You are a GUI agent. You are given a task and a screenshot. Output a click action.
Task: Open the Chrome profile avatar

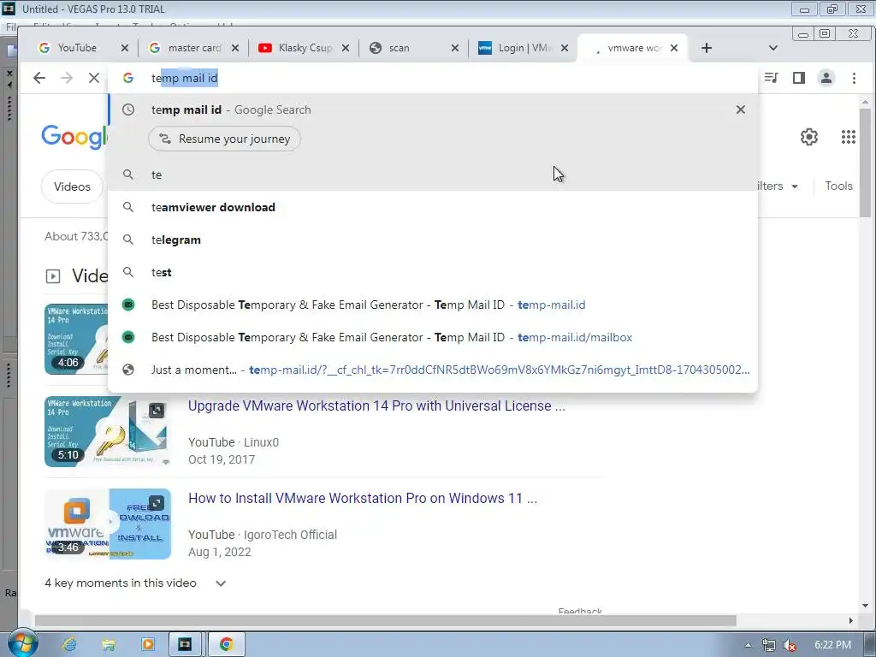[x=826, y=78]
